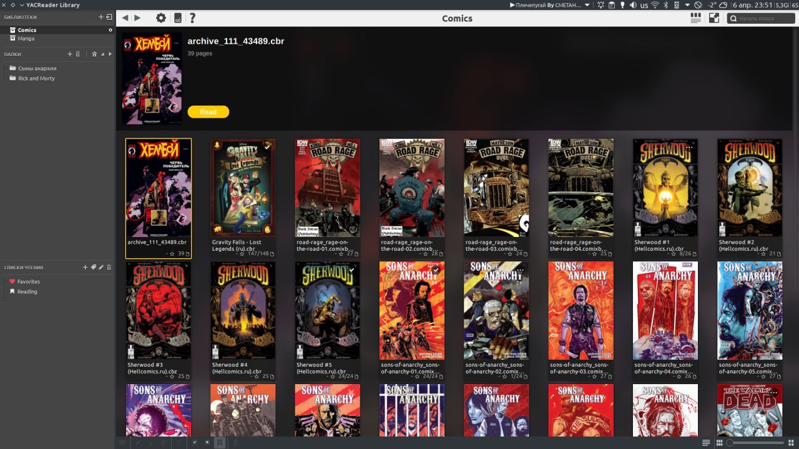Select sons-of-anarchy-03 comic cover

point(581,311)
